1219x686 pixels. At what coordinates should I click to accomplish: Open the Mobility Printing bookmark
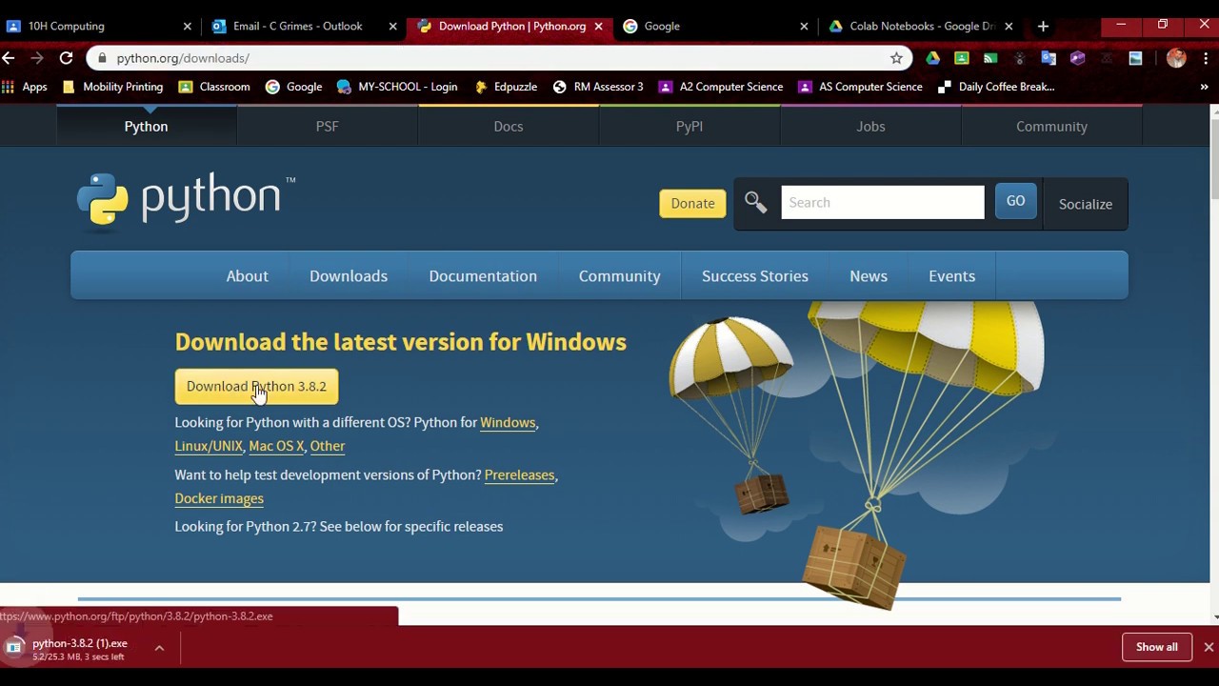point(112,87)
